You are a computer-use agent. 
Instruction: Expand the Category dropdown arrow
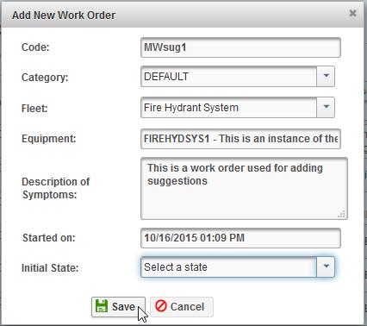(326, 76)
